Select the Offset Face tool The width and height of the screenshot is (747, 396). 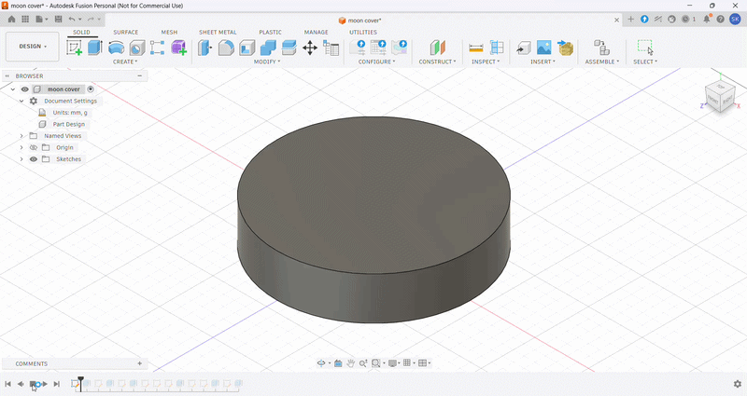coord(289,48)
